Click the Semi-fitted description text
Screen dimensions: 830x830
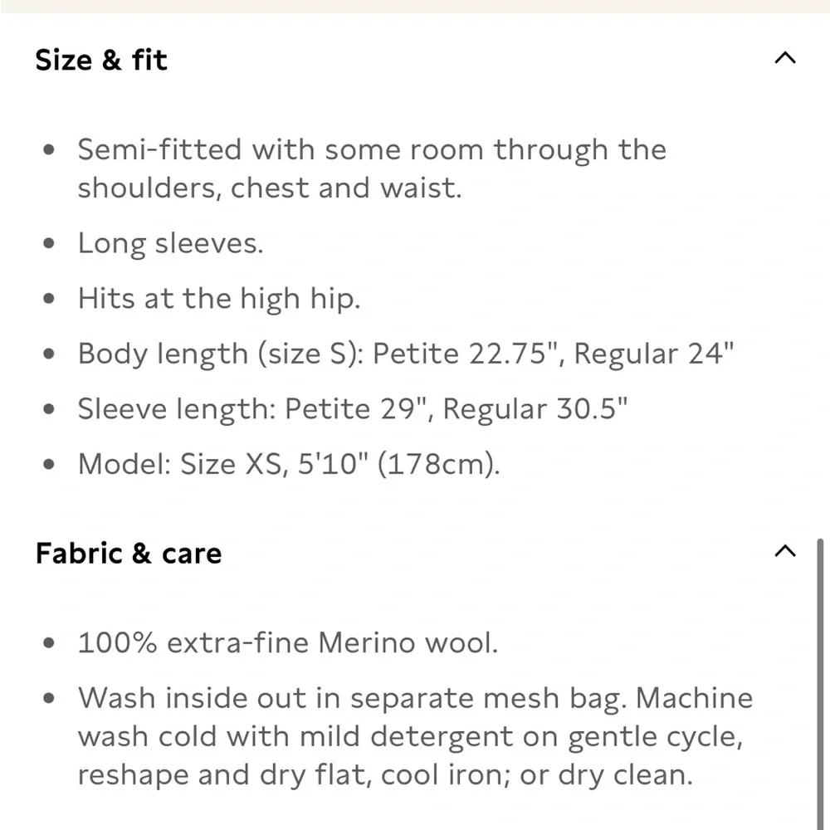tap(372, 168)
